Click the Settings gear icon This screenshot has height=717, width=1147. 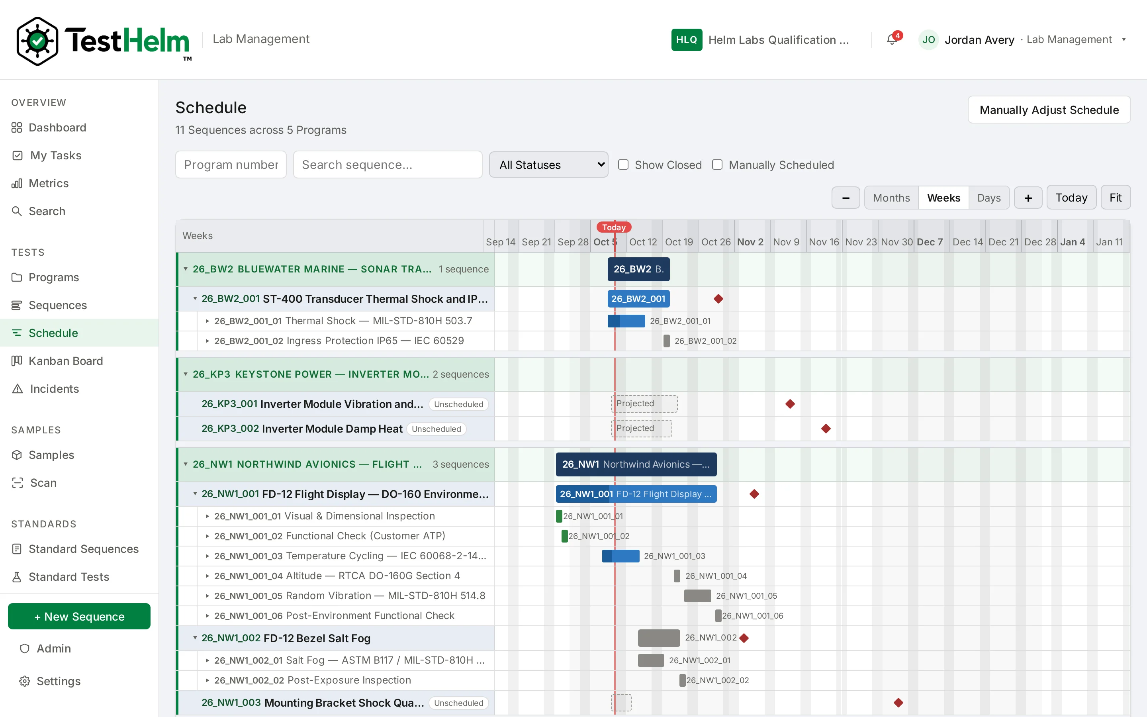25,681
